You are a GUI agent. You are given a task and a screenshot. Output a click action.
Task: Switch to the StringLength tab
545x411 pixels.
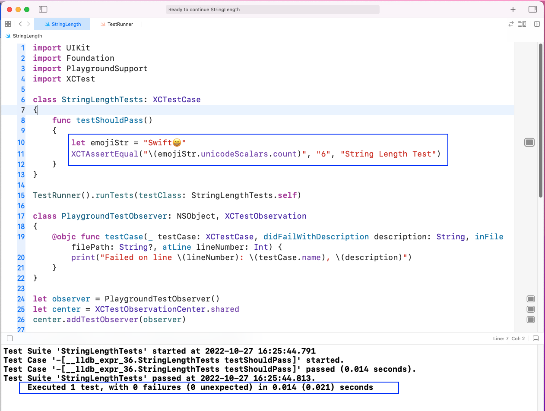[x=63, y=24]
